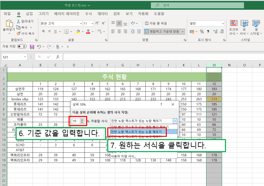Apply the yellow fill color bucket
This screenshot has height=186, width=264.
click(78, 31)
